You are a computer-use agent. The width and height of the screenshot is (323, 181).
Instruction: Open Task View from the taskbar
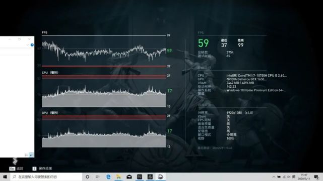pos(98,176)
